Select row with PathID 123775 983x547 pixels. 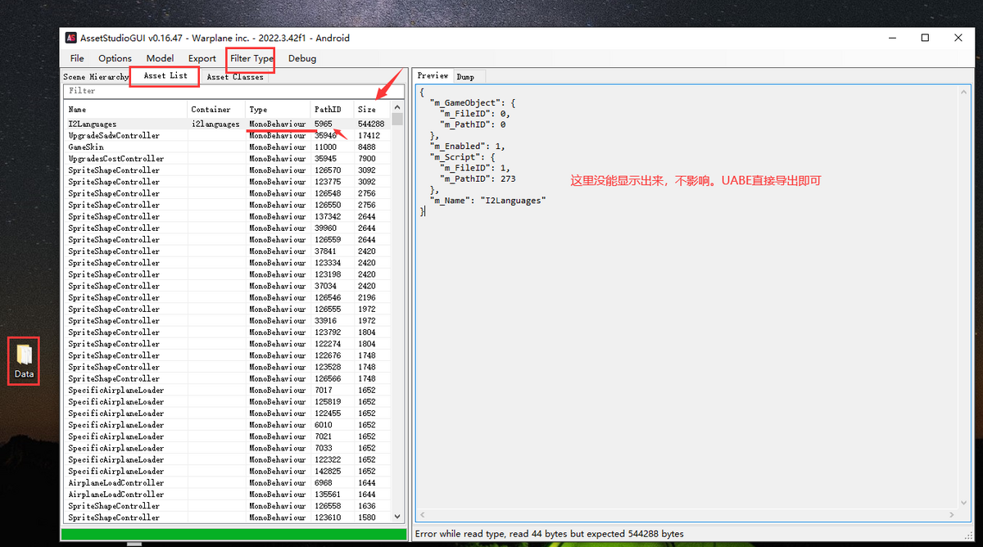228,182
